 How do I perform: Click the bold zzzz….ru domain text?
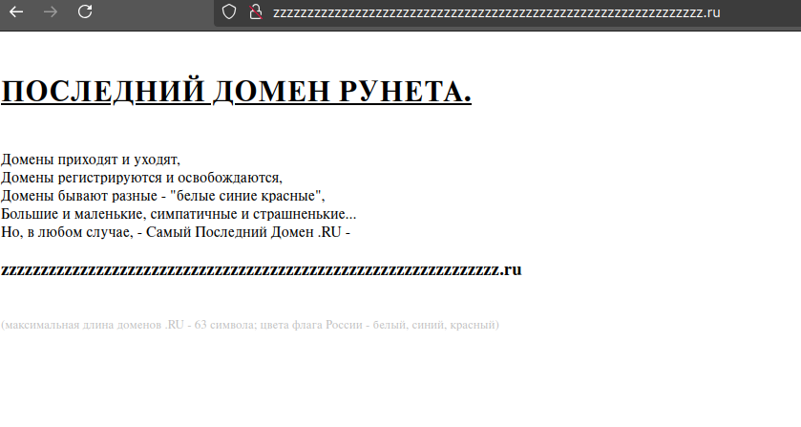click(261, 269)
